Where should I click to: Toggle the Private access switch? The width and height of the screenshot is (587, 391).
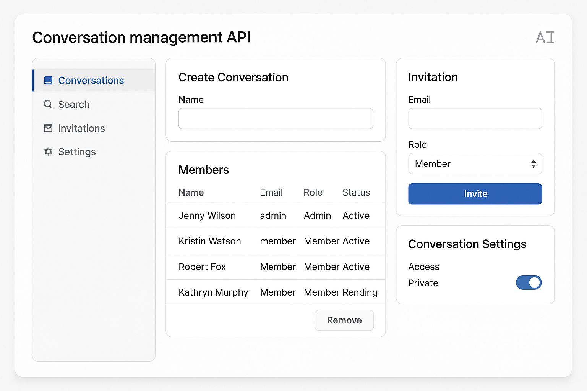point(529,283)
